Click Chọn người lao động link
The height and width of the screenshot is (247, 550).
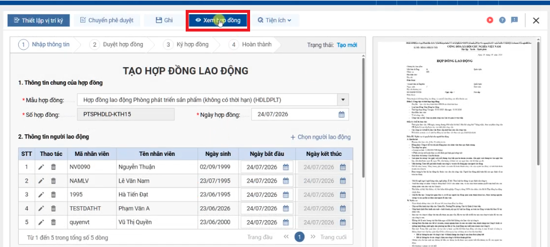(320, 137)
